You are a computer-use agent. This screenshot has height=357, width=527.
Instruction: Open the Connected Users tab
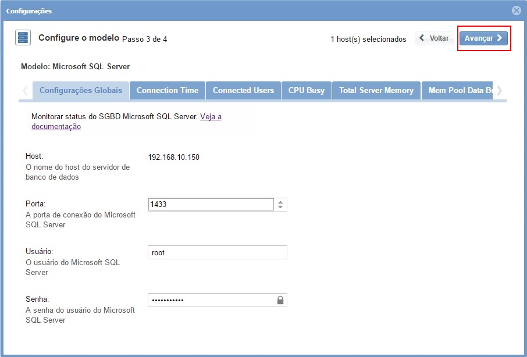[243, 91]
